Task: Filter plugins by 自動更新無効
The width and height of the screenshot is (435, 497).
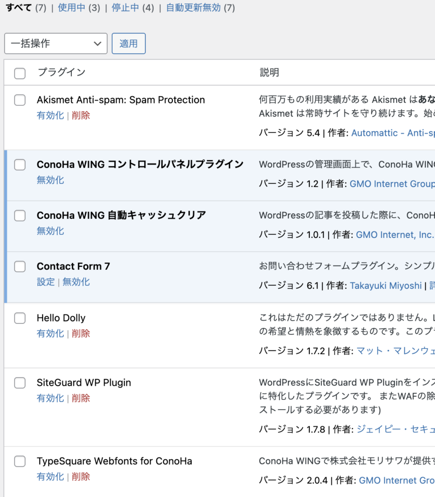Action: click(193, 7)
